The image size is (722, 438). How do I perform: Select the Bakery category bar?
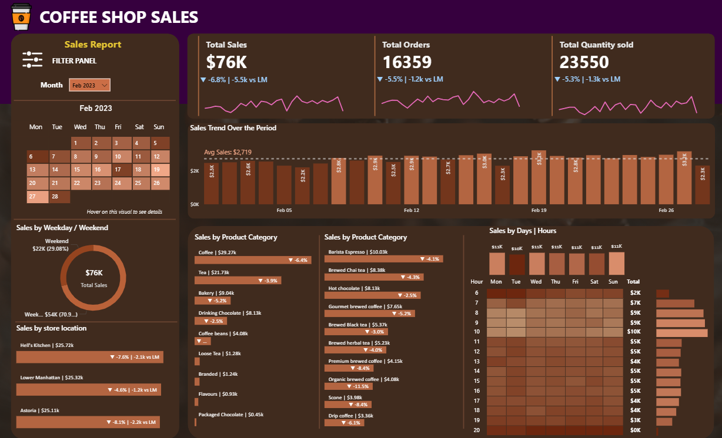[213, 301]
